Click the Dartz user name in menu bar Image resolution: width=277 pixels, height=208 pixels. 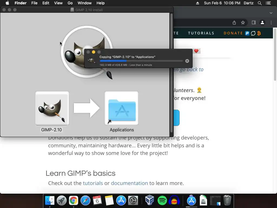coord(248,3)
